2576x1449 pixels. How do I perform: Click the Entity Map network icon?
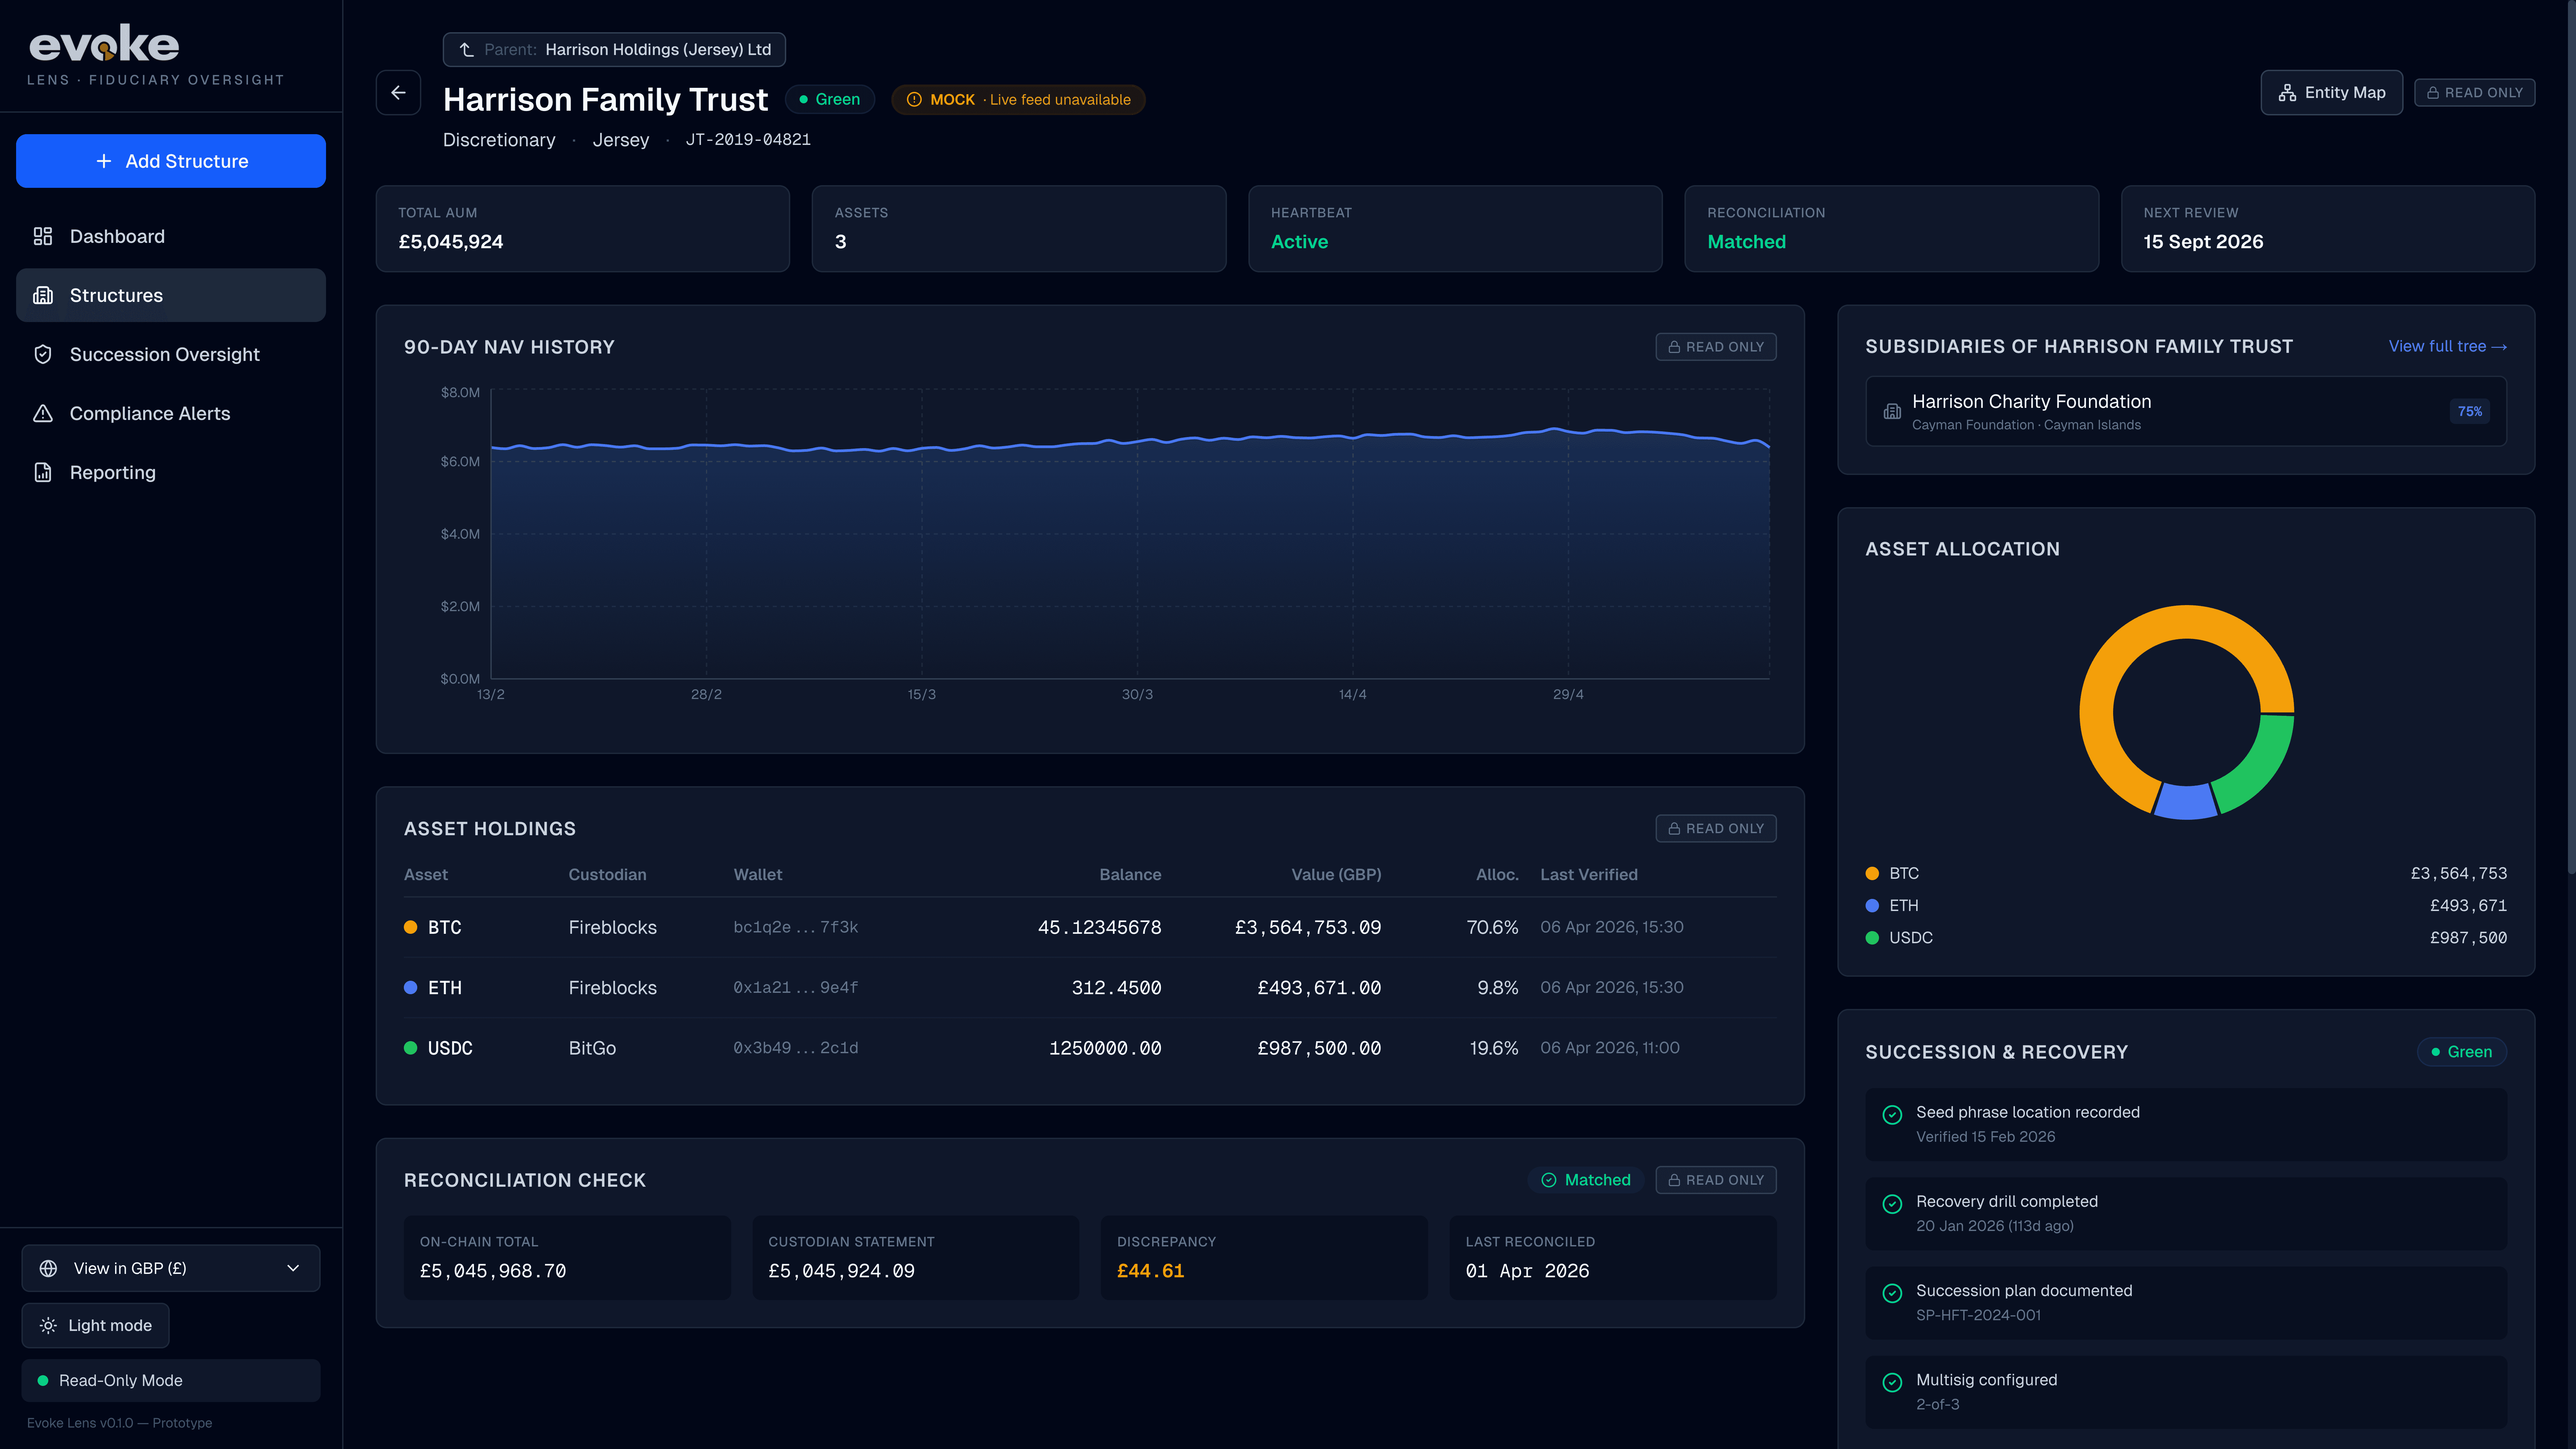coord(2287,93)
